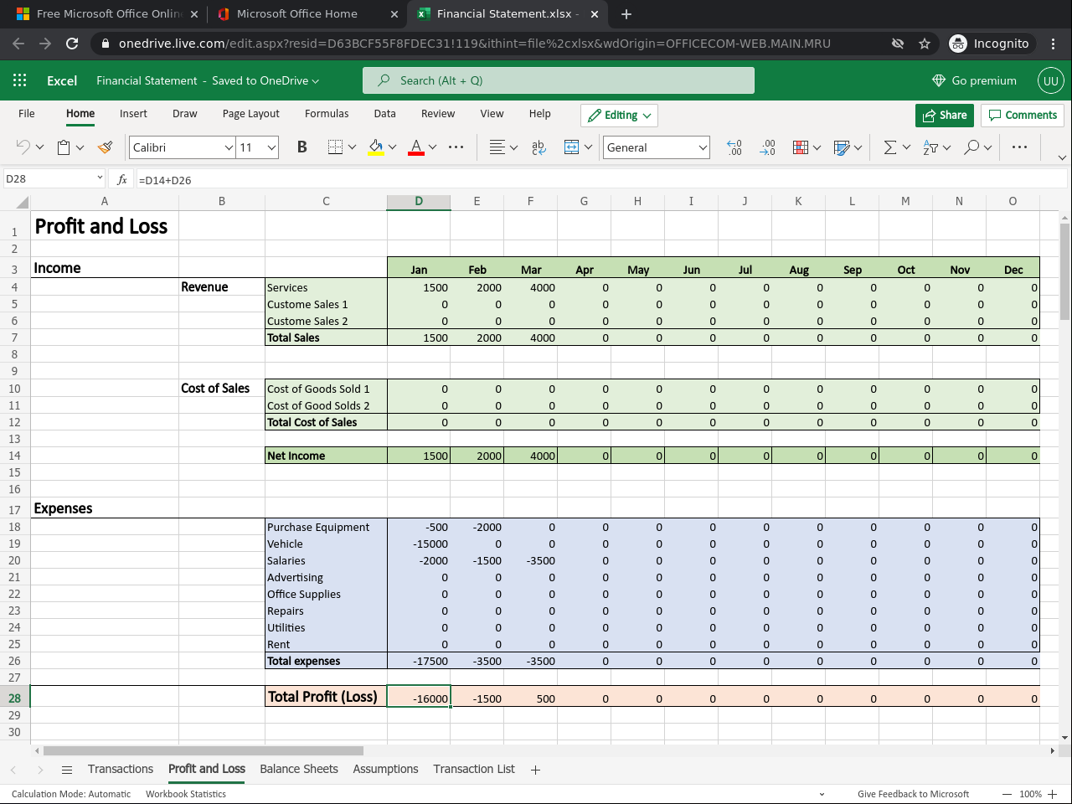Apply the yellow fill color
This screenshot has width=1072, height=804.
click(x=376, y=147)
